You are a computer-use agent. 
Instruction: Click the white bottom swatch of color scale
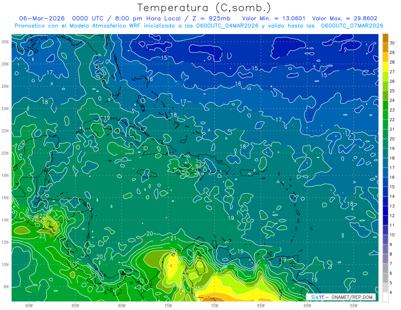coord(386,297)
